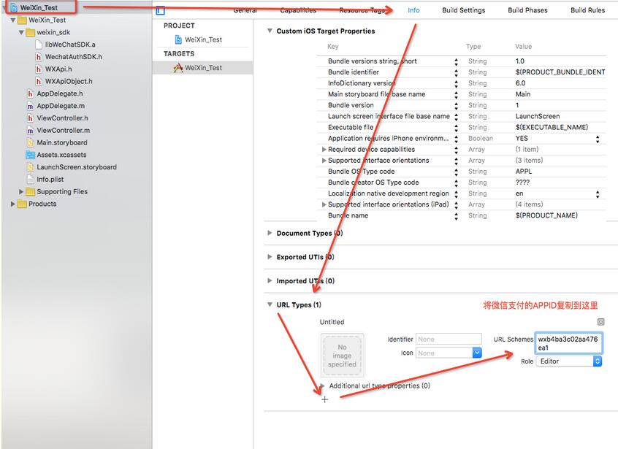Click the WeiXin_Test project file icon
Image resolution: width=618 pixels, height=449 pixels.
click(x=14, y=8)
